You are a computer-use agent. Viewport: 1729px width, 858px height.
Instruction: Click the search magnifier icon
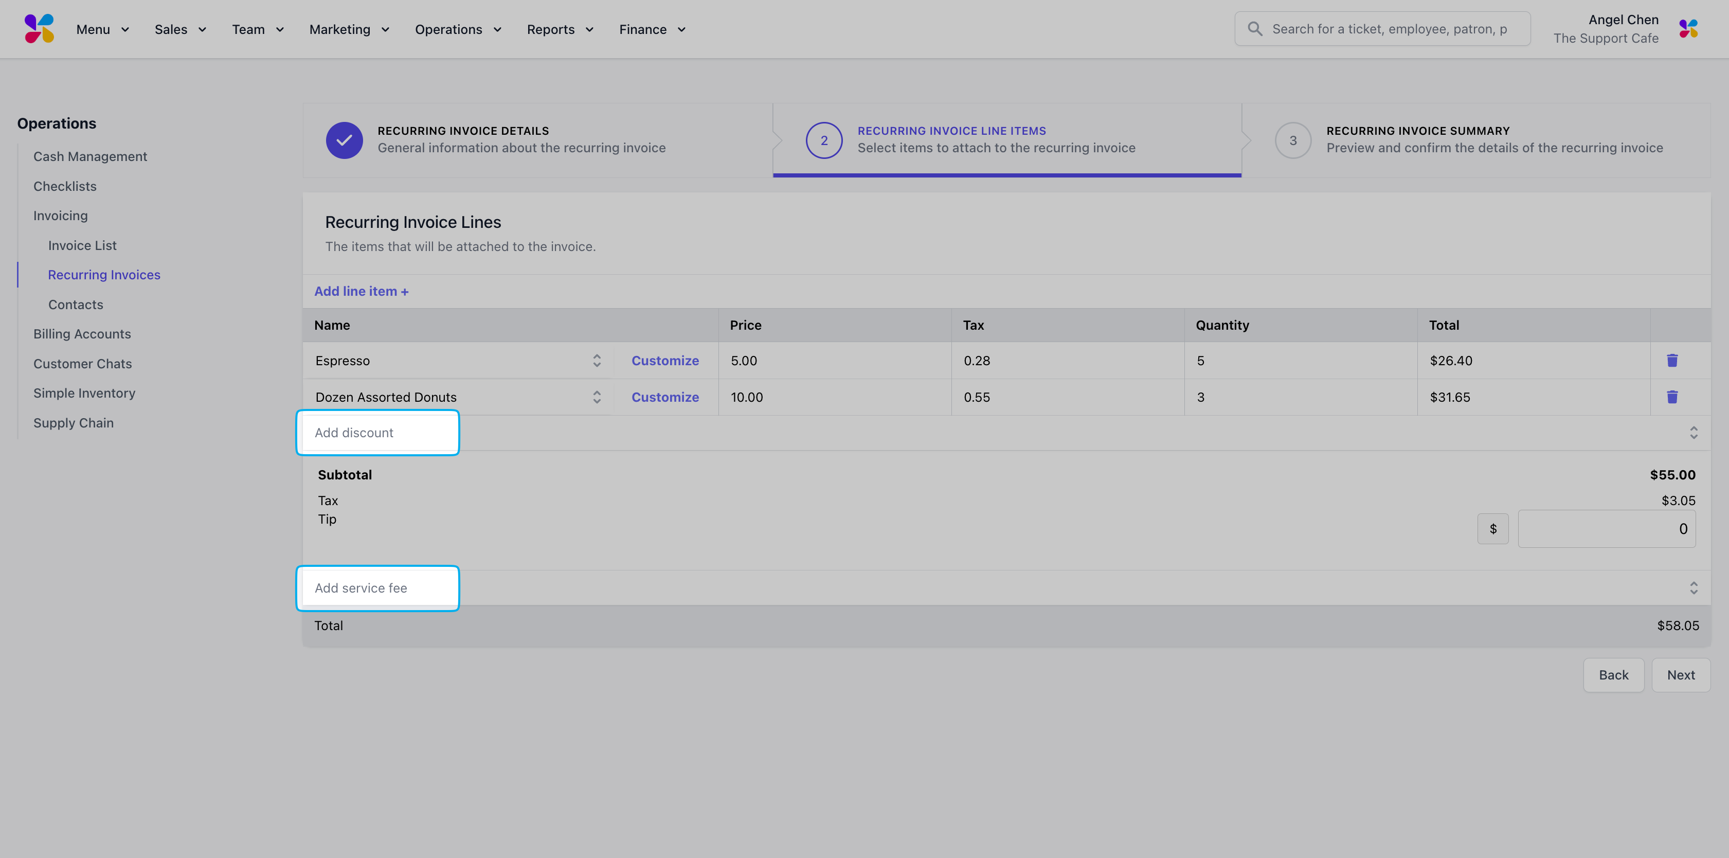click(1254, 29)
